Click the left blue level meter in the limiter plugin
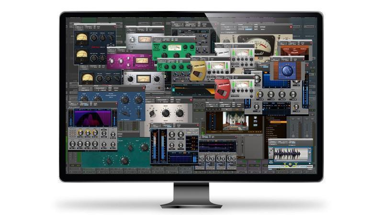The height and width of the screenshot is (215, 383). [154, 146]
